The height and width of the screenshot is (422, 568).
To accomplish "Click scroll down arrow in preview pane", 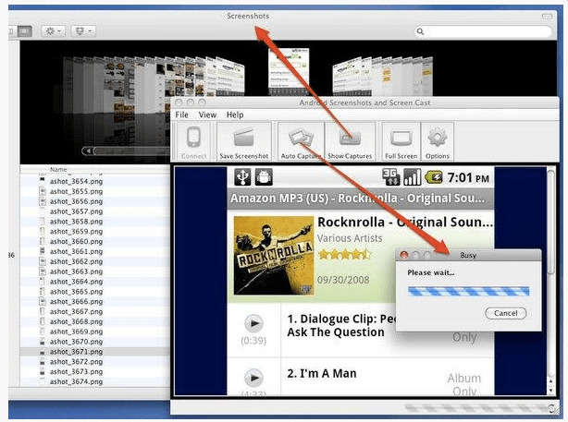I will pos(551,392).
